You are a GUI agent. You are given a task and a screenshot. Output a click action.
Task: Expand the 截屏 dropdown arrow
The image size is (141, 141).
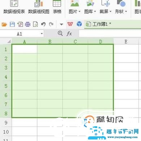[110, 12]
